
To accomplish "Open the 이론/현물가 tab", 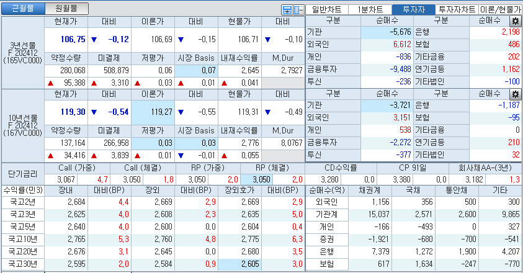I will tap(500, 9).
